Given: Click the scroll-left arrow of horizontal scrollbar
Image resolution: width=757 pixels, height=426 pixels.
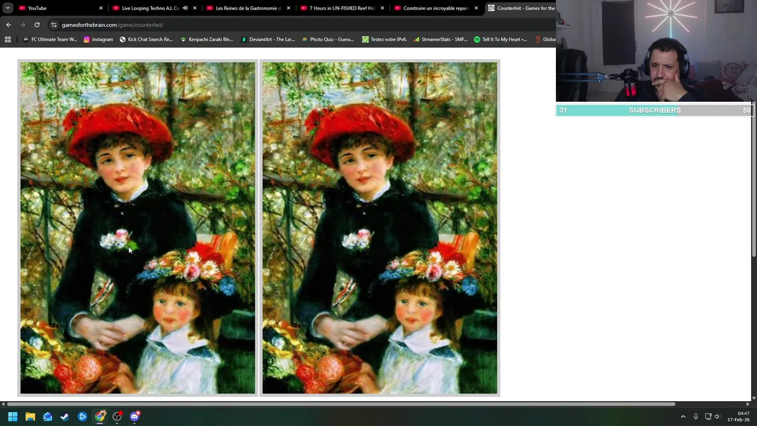Looking at the screenshot, I should coord(3,404).
